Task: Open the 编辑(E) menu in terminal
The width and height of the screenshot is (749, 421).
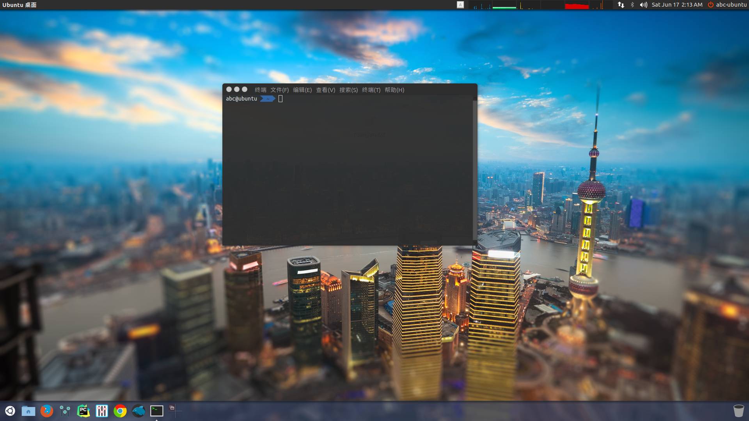Action: click(x=302, y=90)
